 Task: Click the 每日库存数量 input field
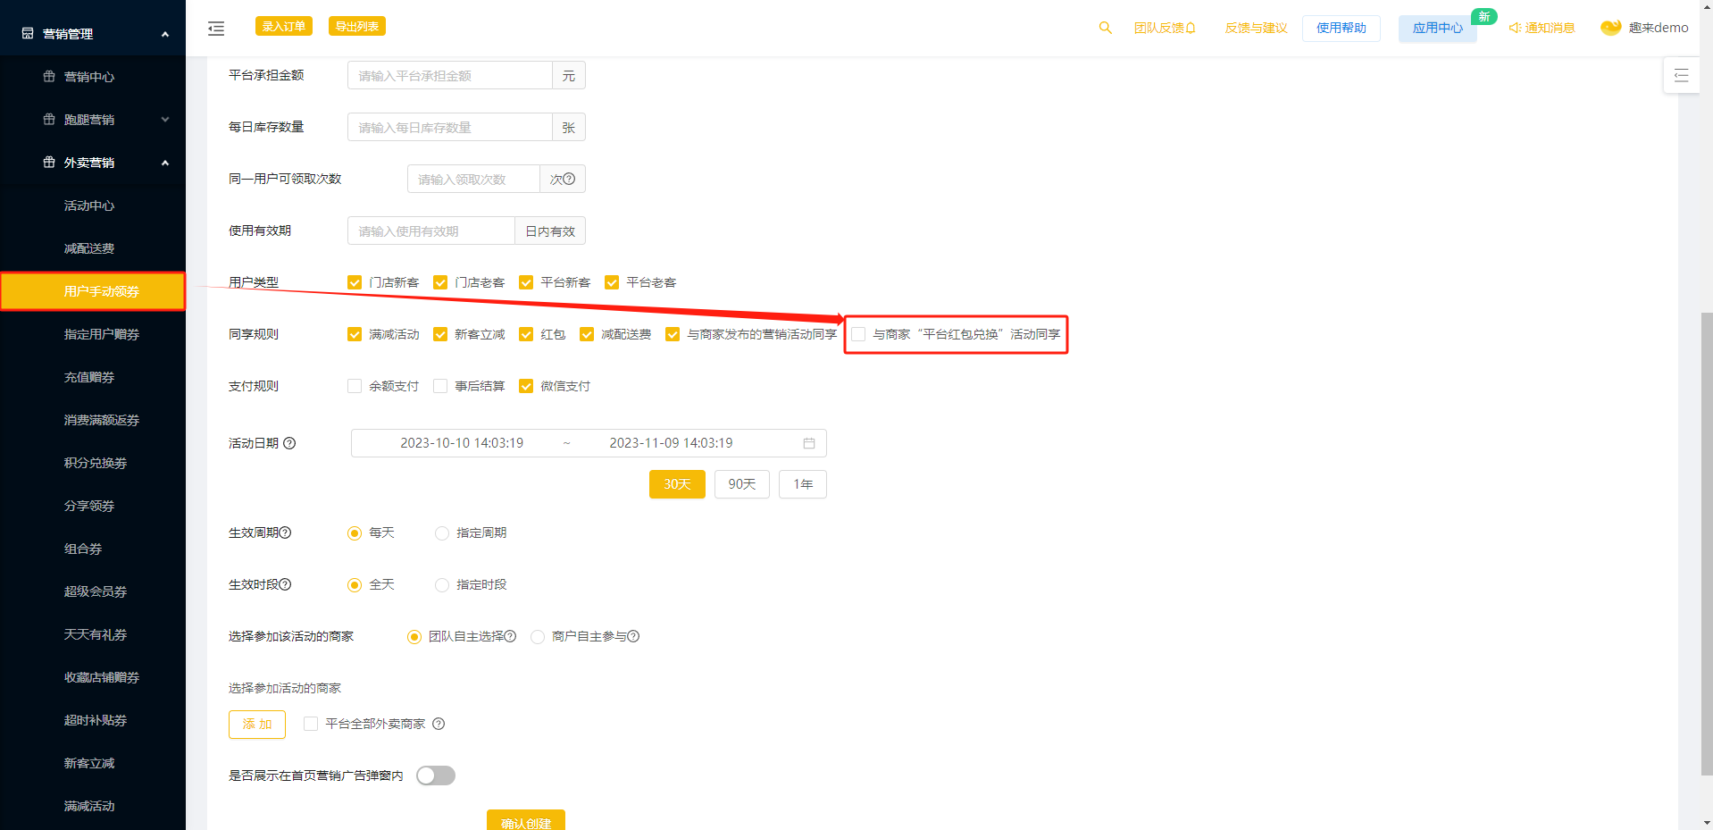[x=450, y=128]
